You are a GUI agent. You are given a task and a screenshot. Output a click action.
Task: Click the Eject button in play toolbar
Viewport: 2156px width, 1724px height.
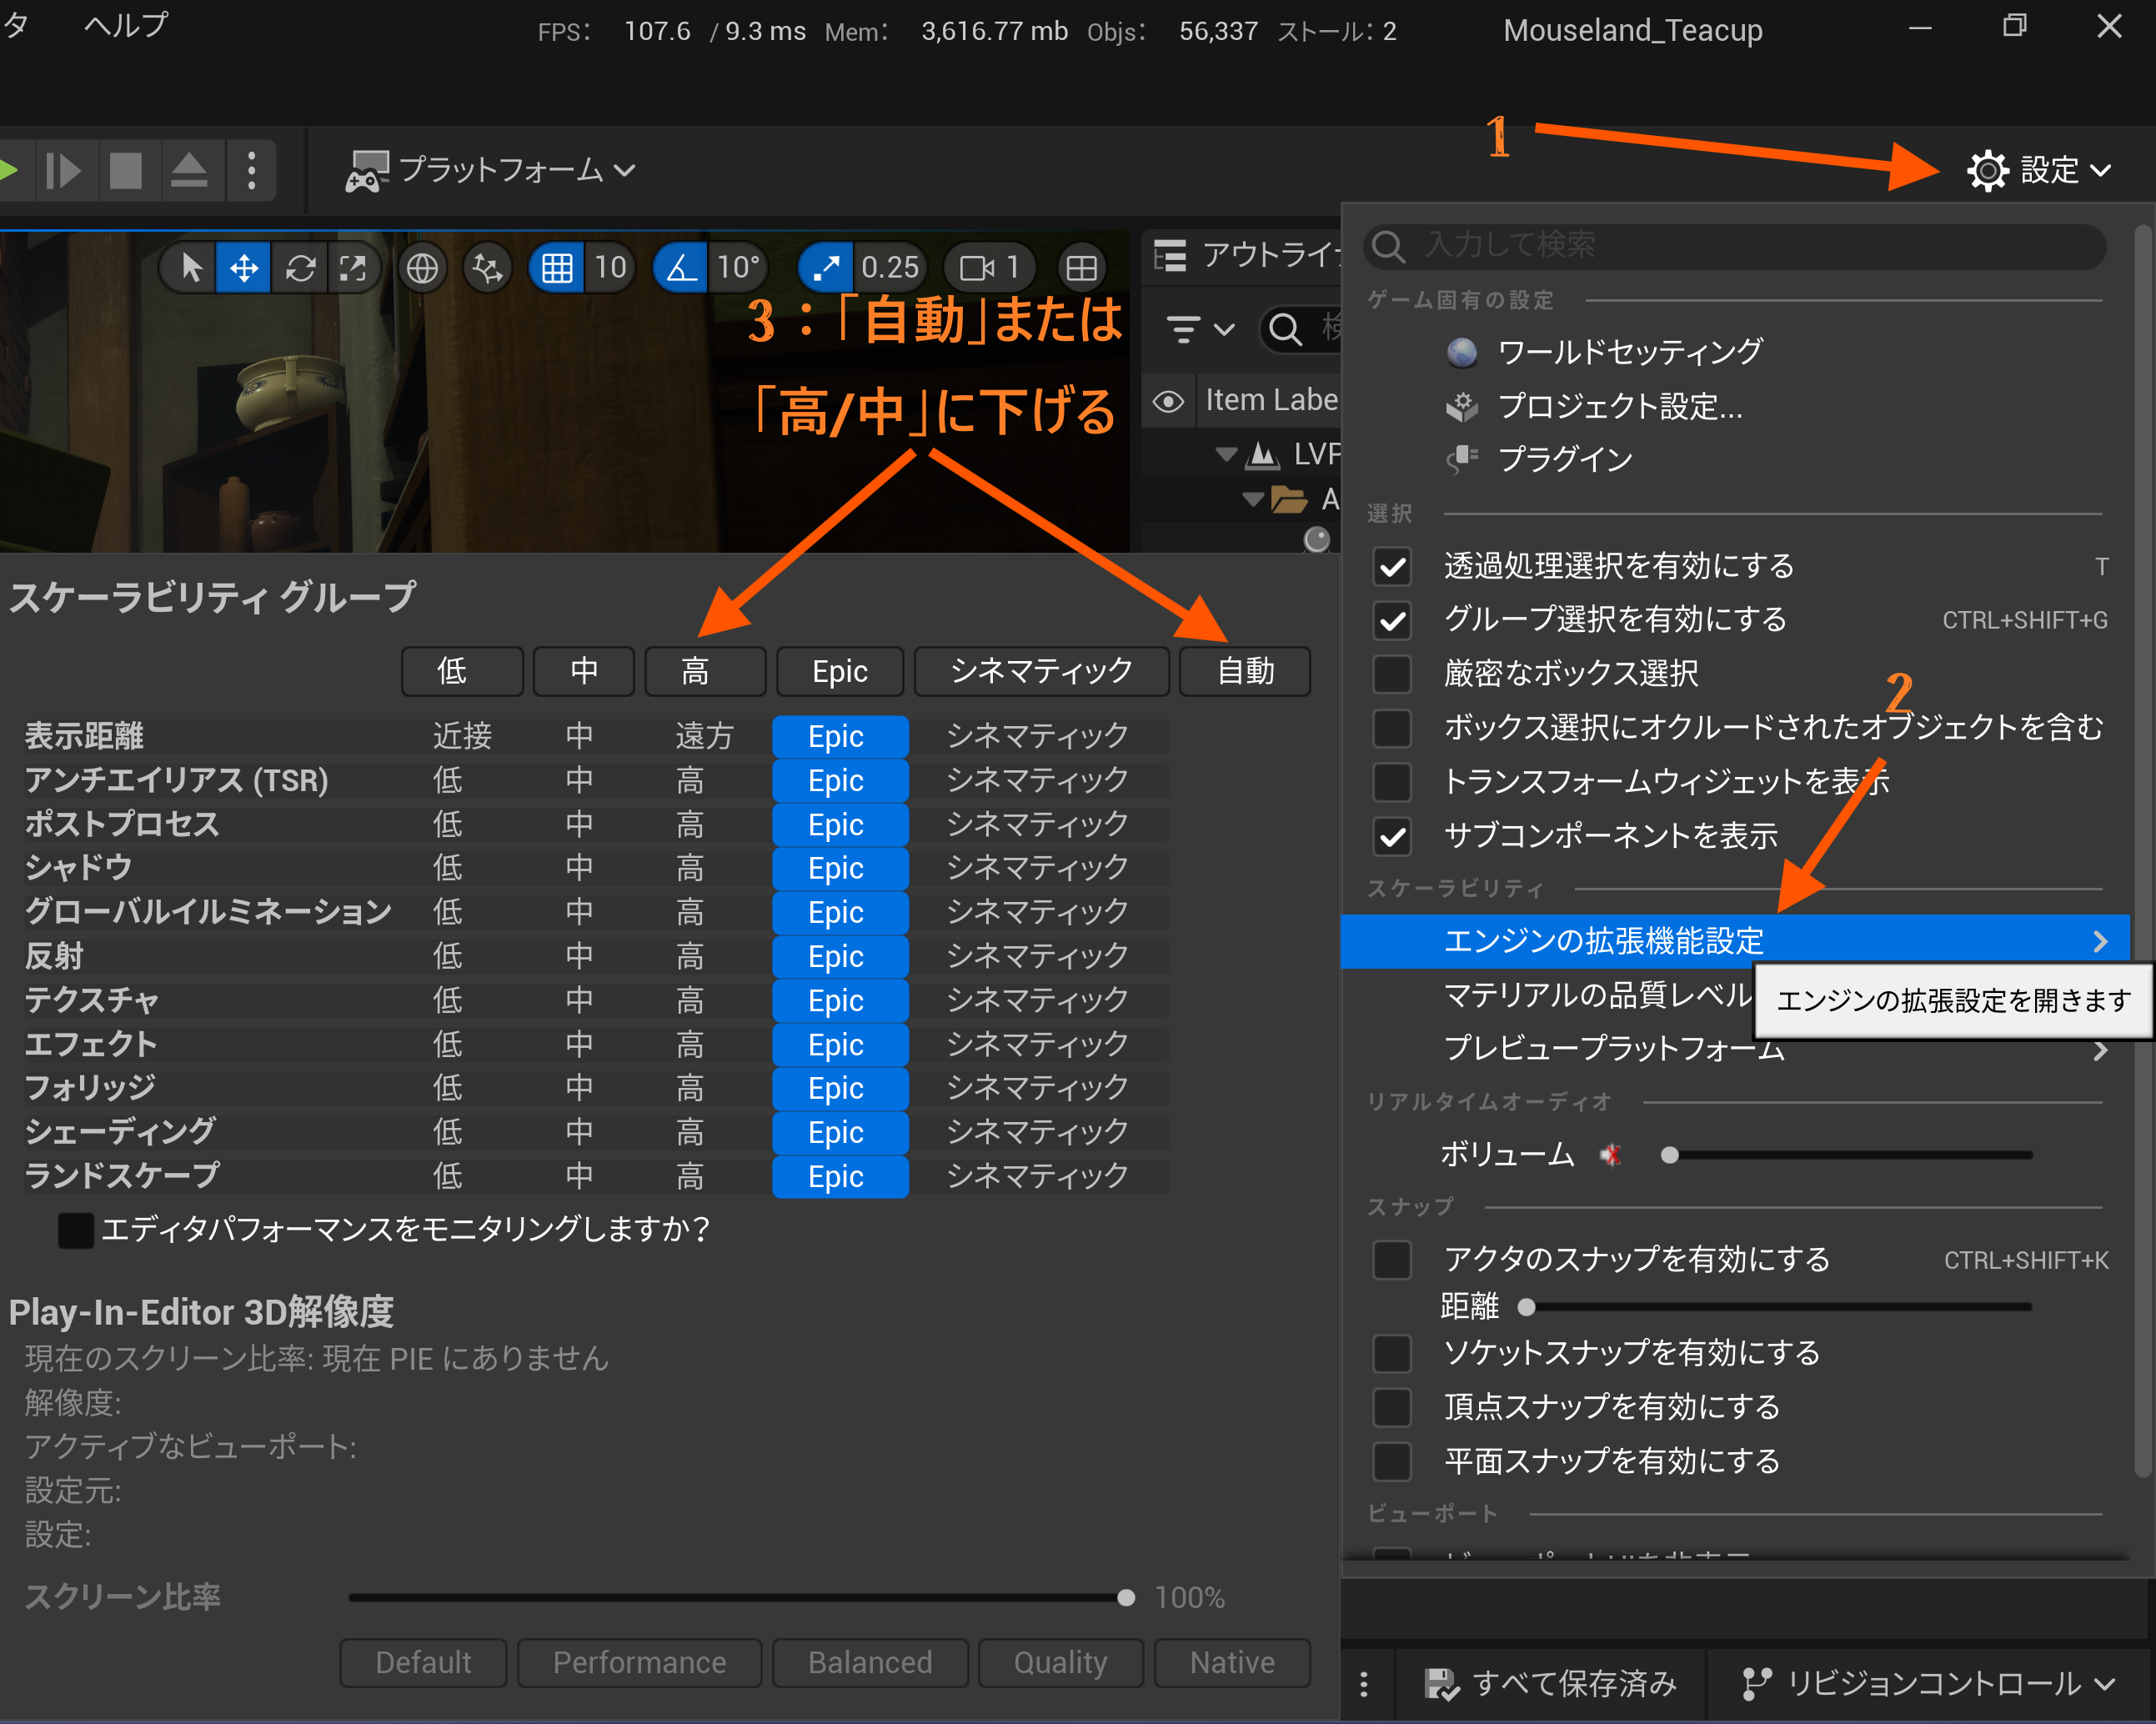[189, 171]
